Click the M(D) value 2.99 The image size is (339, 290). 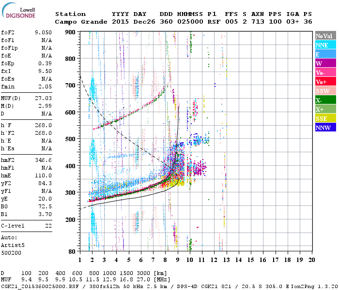[x=45, y=106]
